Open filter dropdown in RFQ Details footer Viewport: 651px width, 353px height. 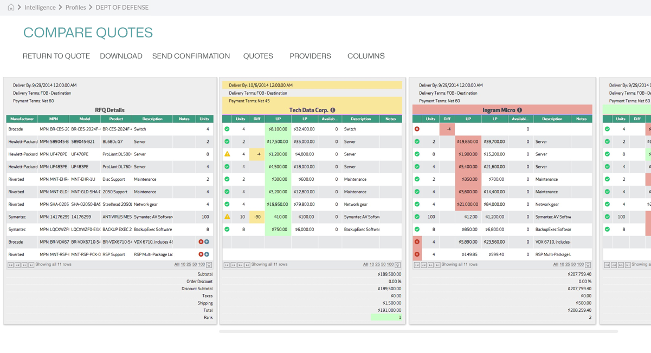pyautogui.click(x=209, y=265)
